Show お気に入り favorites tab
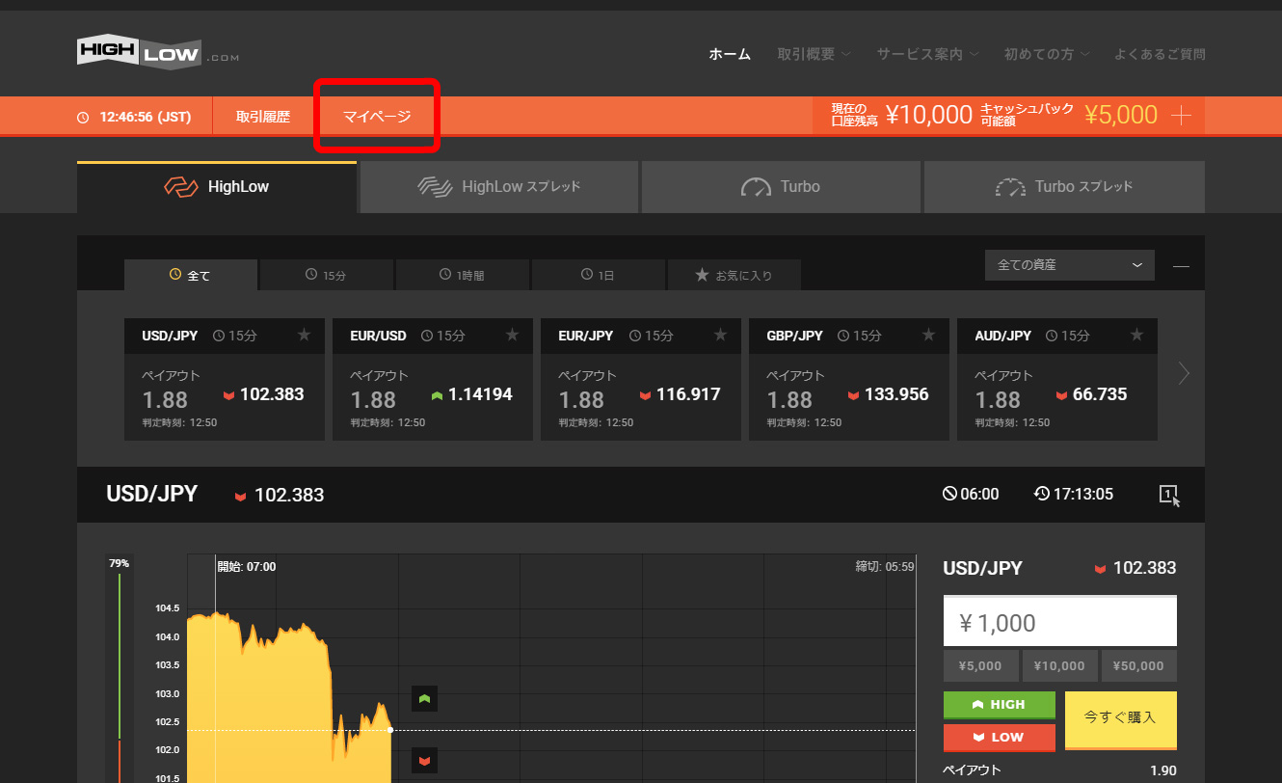Viewport: 1282px width, 783px height. coord(734,275)
